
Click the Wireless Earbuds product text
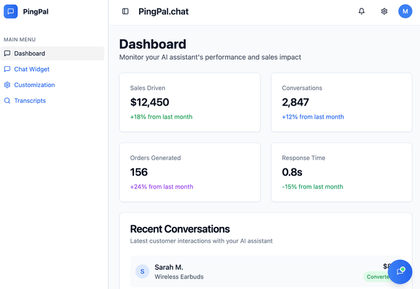pyautogui.click(x=179, y=277)
